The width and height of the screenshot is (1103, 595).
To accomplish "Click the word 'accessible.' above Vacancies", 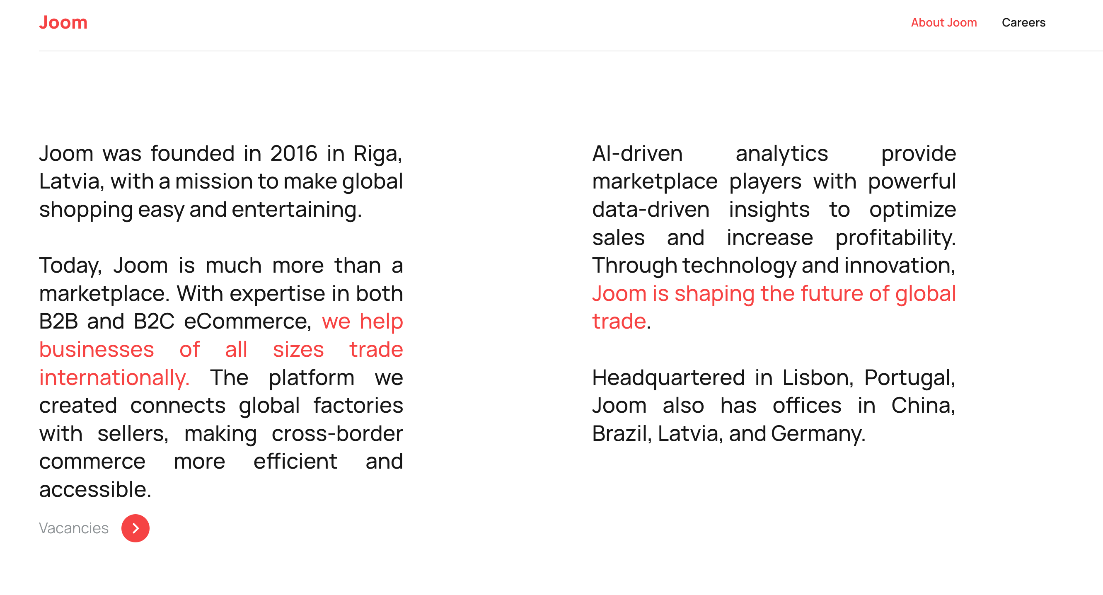I will tap(95, 489).
